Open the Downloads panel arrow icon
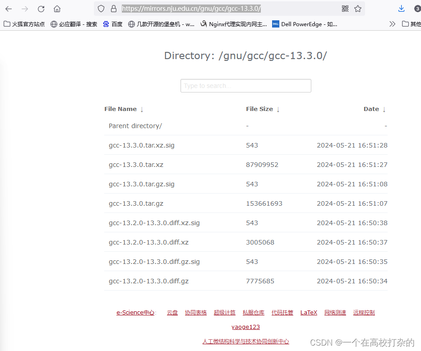 click(x=401, y=9)
